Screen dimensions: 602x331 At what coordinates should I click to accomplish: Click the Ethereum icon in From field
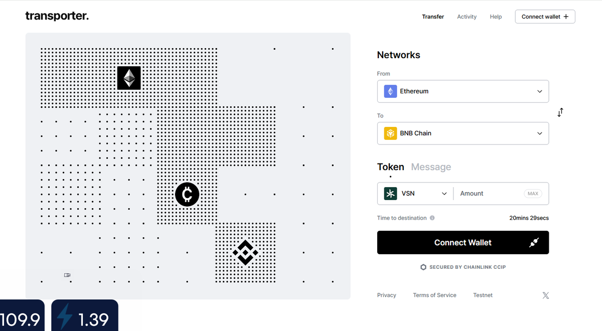[x=390, y=91]
